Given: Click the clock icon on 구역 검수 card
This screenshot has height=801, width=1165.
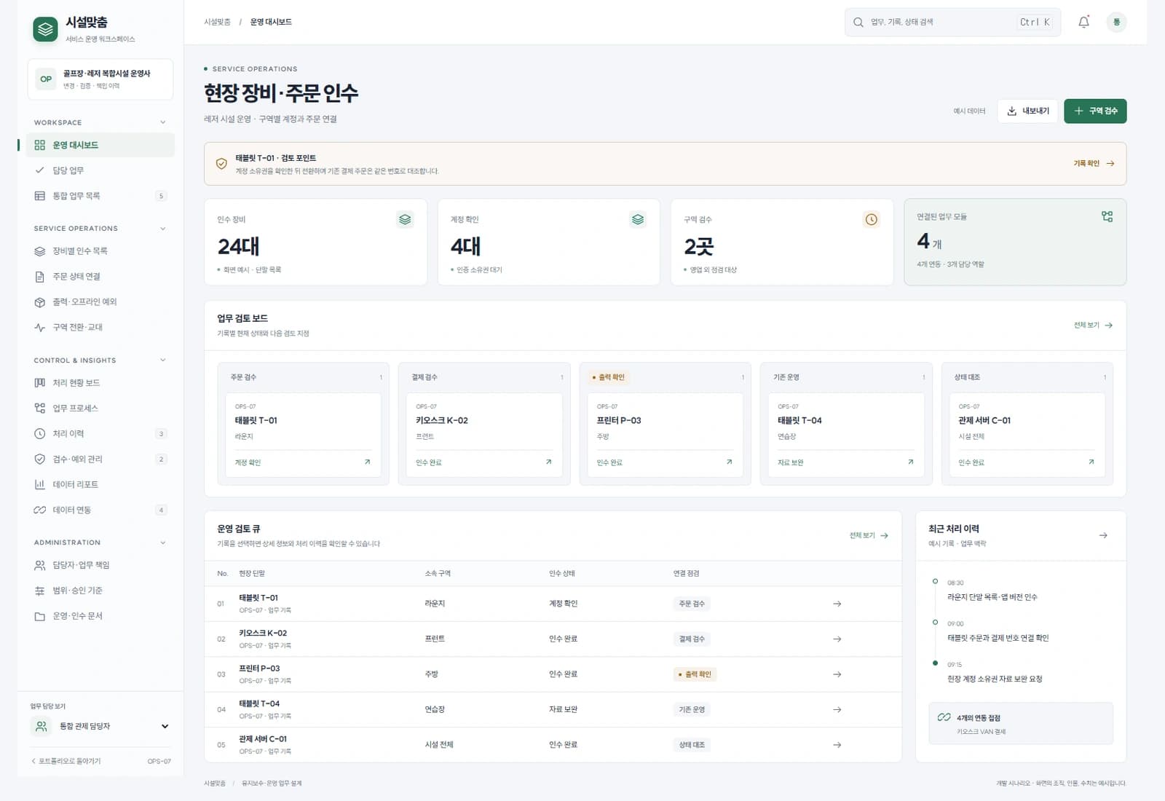Looking at the screenshot, I should click(871, 219).
